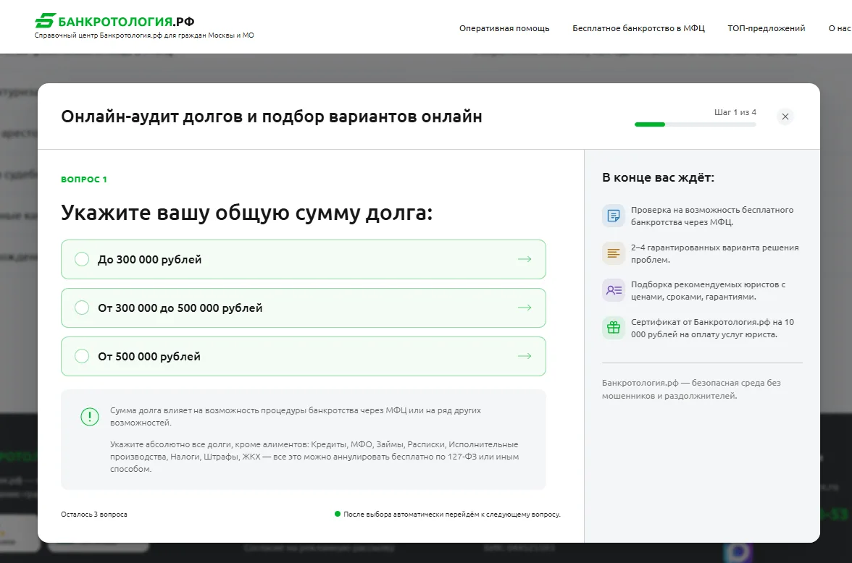Click 'Проверка на возможность бесплатного банкротства' text
Image resolution: width=852 pixels, height=563 pixels.
711,216
